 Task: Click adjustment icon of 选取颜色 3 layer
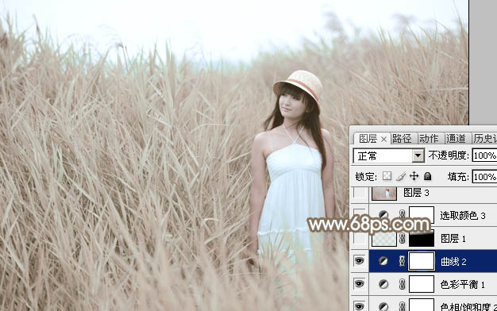point(383,214)
